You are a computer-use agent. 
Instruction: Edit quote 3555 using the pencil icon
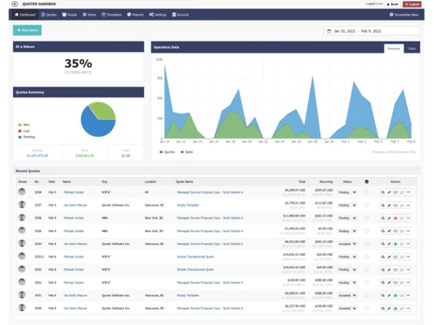(389, 231)
